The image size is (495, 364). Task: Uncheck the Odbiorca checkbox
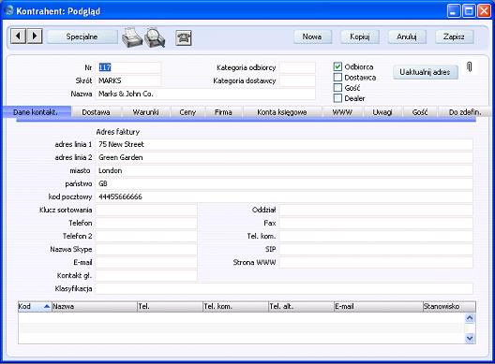coord(337,66)
